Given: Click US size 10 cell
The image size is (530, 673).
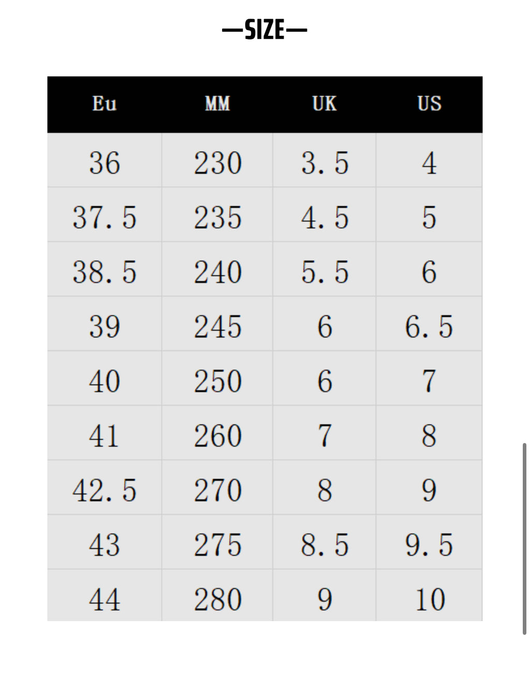Looking at the screenshot, I should (x=430, y=599).
